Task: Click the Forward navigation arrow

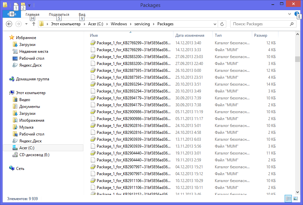Action: (x=19, y=24)
